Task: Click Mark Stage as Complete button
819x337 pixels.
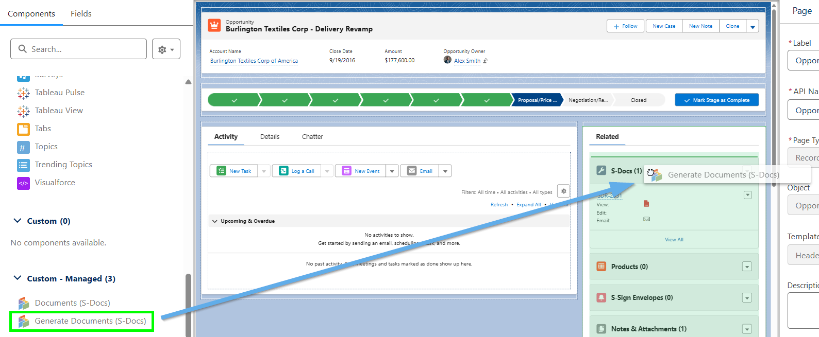Action: 716,100
